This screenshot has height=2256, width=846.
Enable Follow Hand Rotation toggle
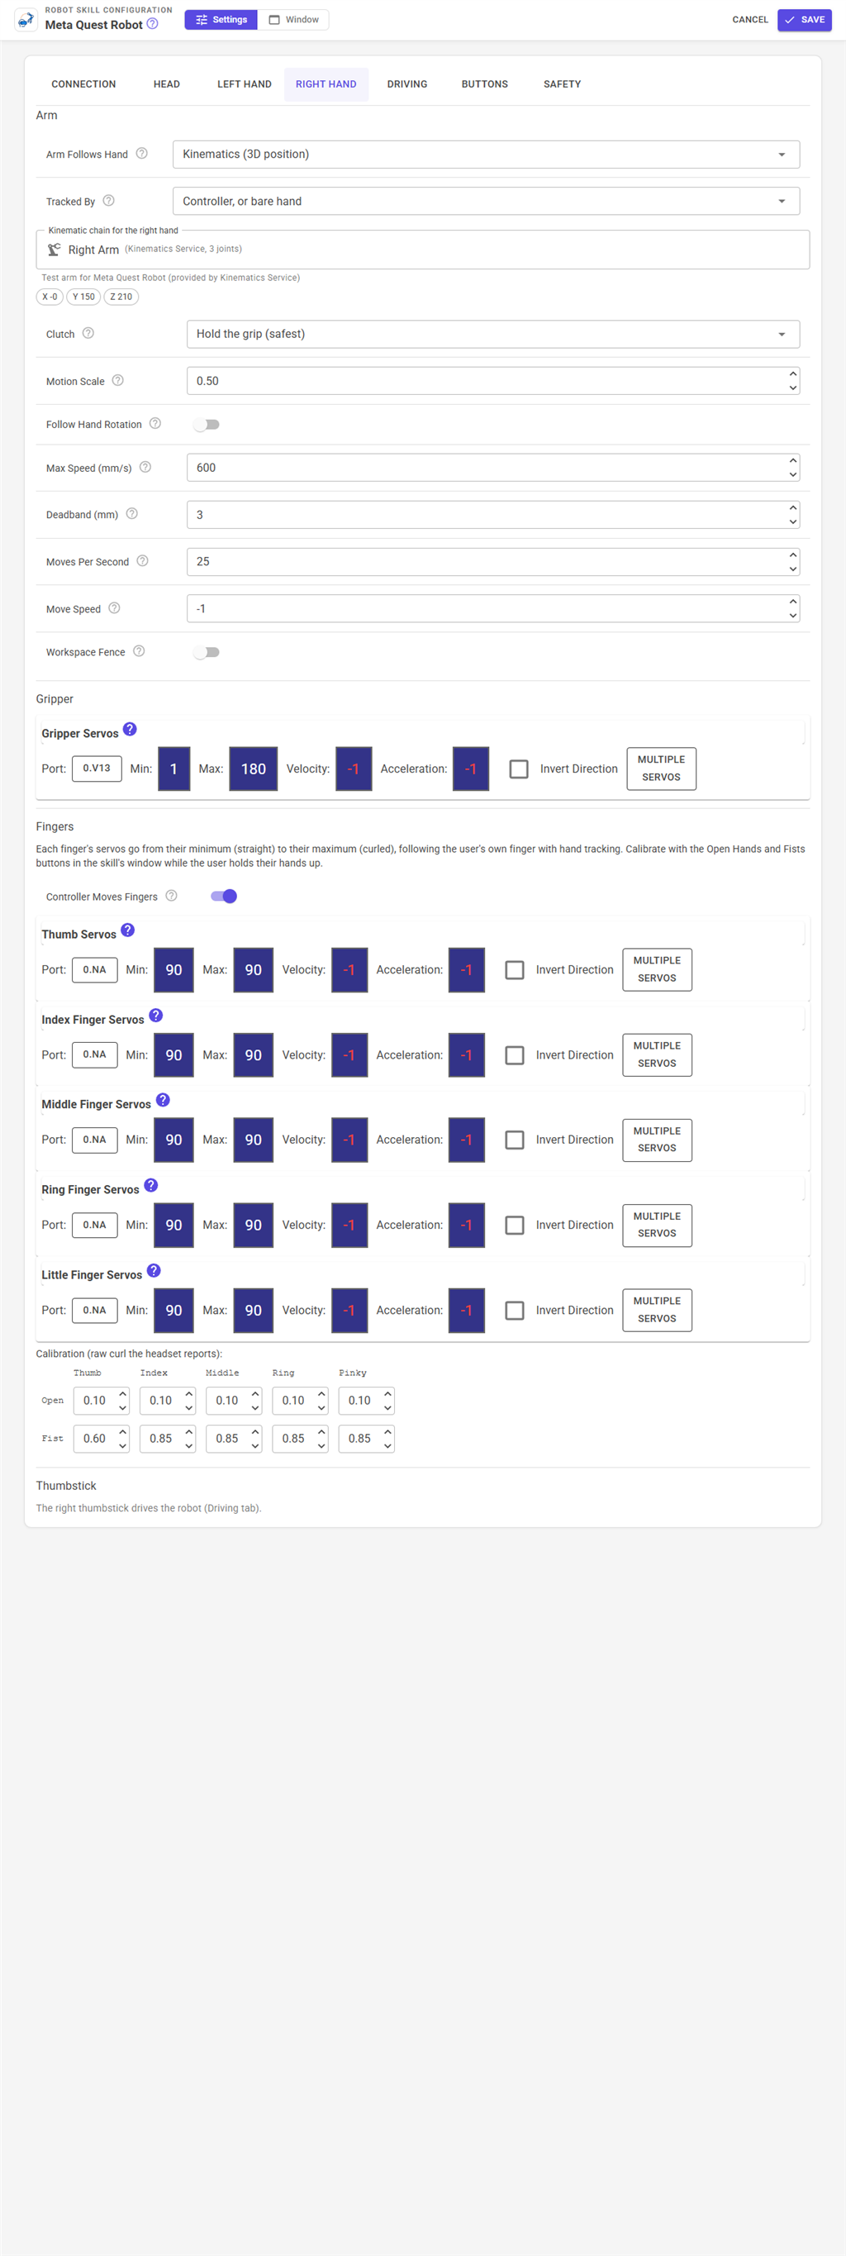click(207, 424)
